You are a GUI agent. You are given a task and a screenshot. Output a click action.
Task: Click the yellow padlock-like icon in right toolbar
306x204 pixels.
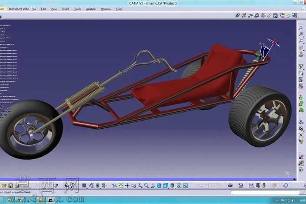(x=301, y=55)
